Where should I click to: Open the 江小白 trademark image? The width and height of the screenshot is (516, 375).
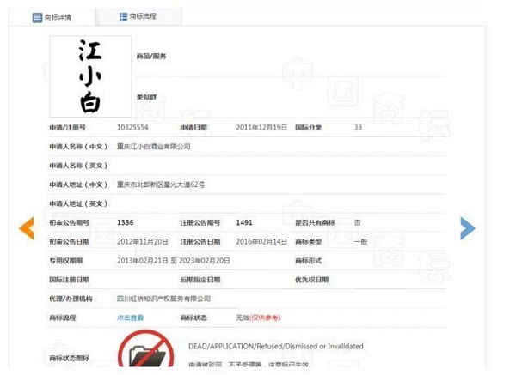[x=90, y=76]
